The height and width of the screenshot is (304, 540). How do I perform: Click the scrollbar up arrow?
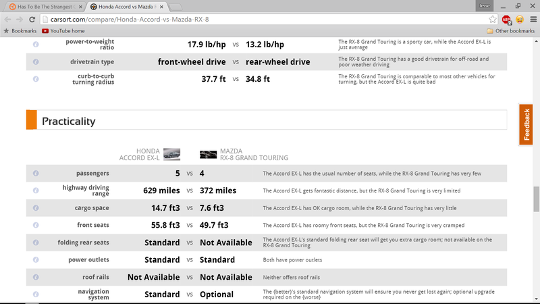point(536,41)
